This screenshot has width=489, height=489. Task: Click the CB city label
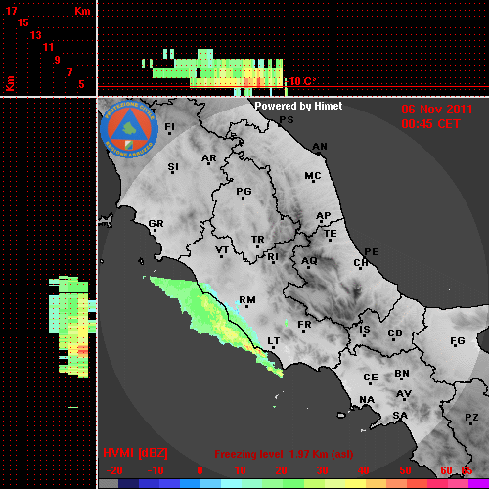point(395,333)
